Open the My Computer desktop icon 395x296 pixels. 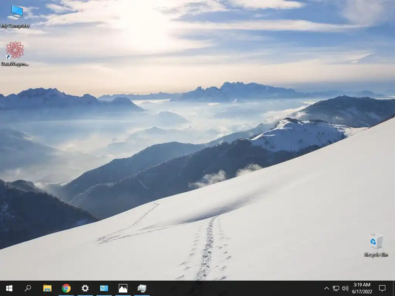(15, 16)
